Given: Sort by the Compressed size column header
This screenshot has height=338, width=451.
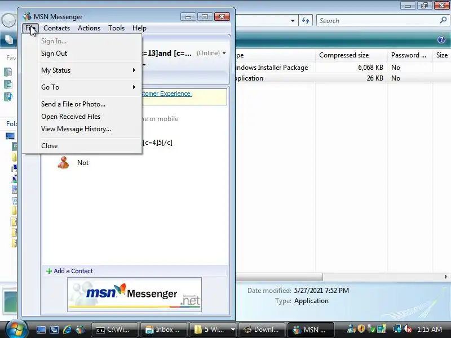Looking at the screenshot, I should coord(351,55).
